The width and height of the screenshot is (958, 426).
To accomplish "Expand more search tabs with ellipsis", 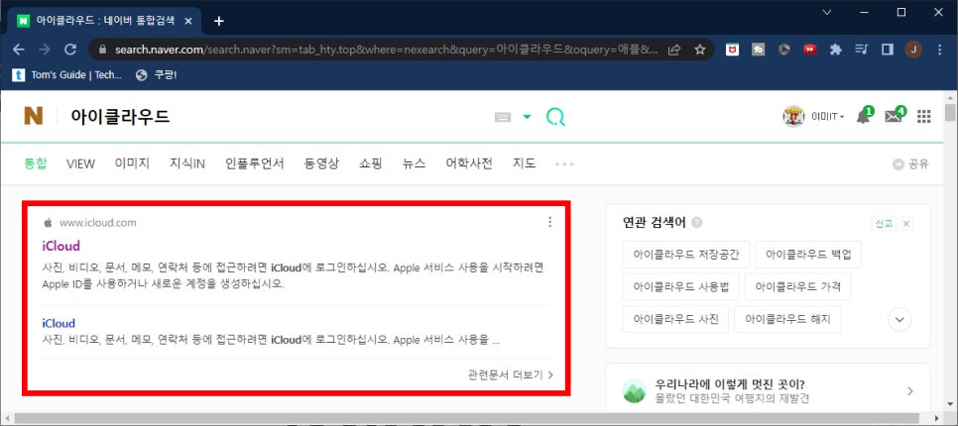I will click(564, 164).
